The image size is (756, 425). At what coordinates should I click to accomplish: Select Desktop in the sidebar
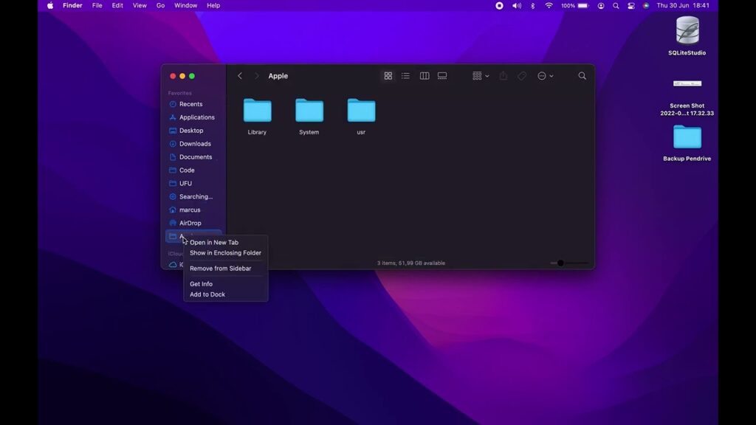pyautogui.click(x=191, y=131)
